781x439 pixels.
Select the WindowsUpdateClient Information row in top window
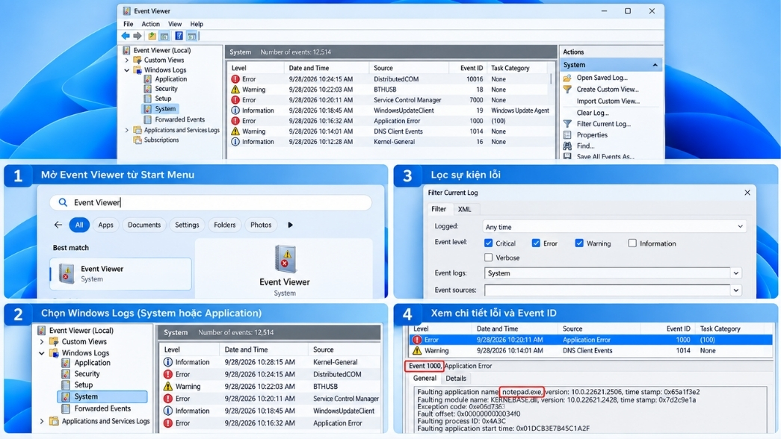click(389, 110)
